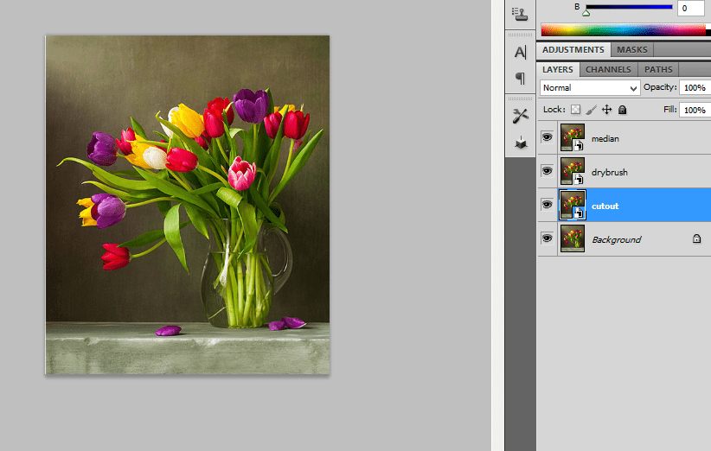
Task: Open the 3D panel cube icon
Action: pyautogui.click(x=520, y=143)
